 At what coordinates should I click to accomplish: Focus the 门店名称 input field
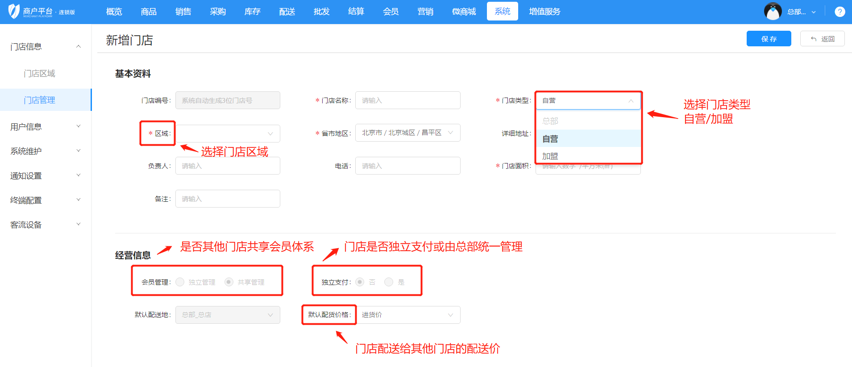[x=407, y=101]
